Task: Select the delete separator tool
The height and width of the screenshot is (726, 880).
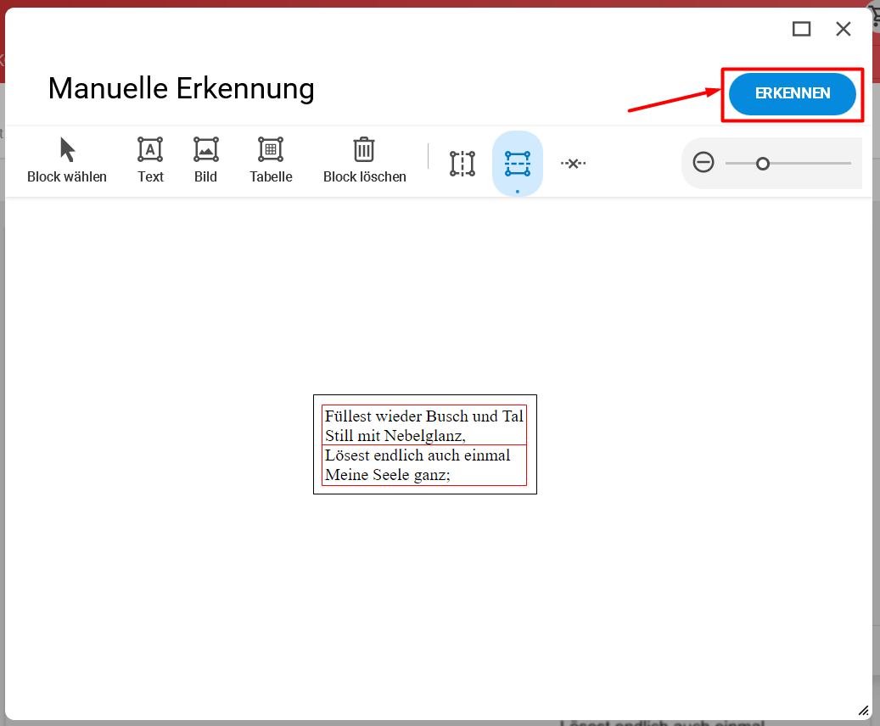Action: (573, 164)
